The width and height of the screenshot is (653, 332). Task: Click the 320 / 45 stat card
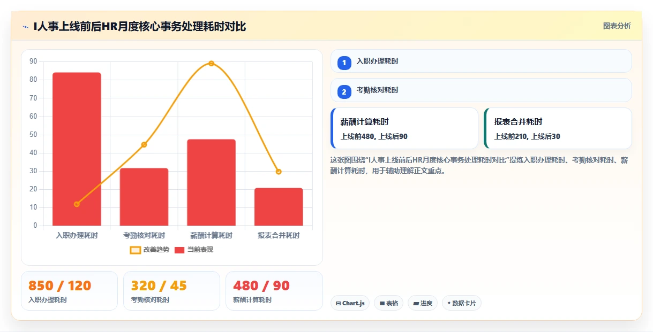pyautogui.click(x=171, y=291)
